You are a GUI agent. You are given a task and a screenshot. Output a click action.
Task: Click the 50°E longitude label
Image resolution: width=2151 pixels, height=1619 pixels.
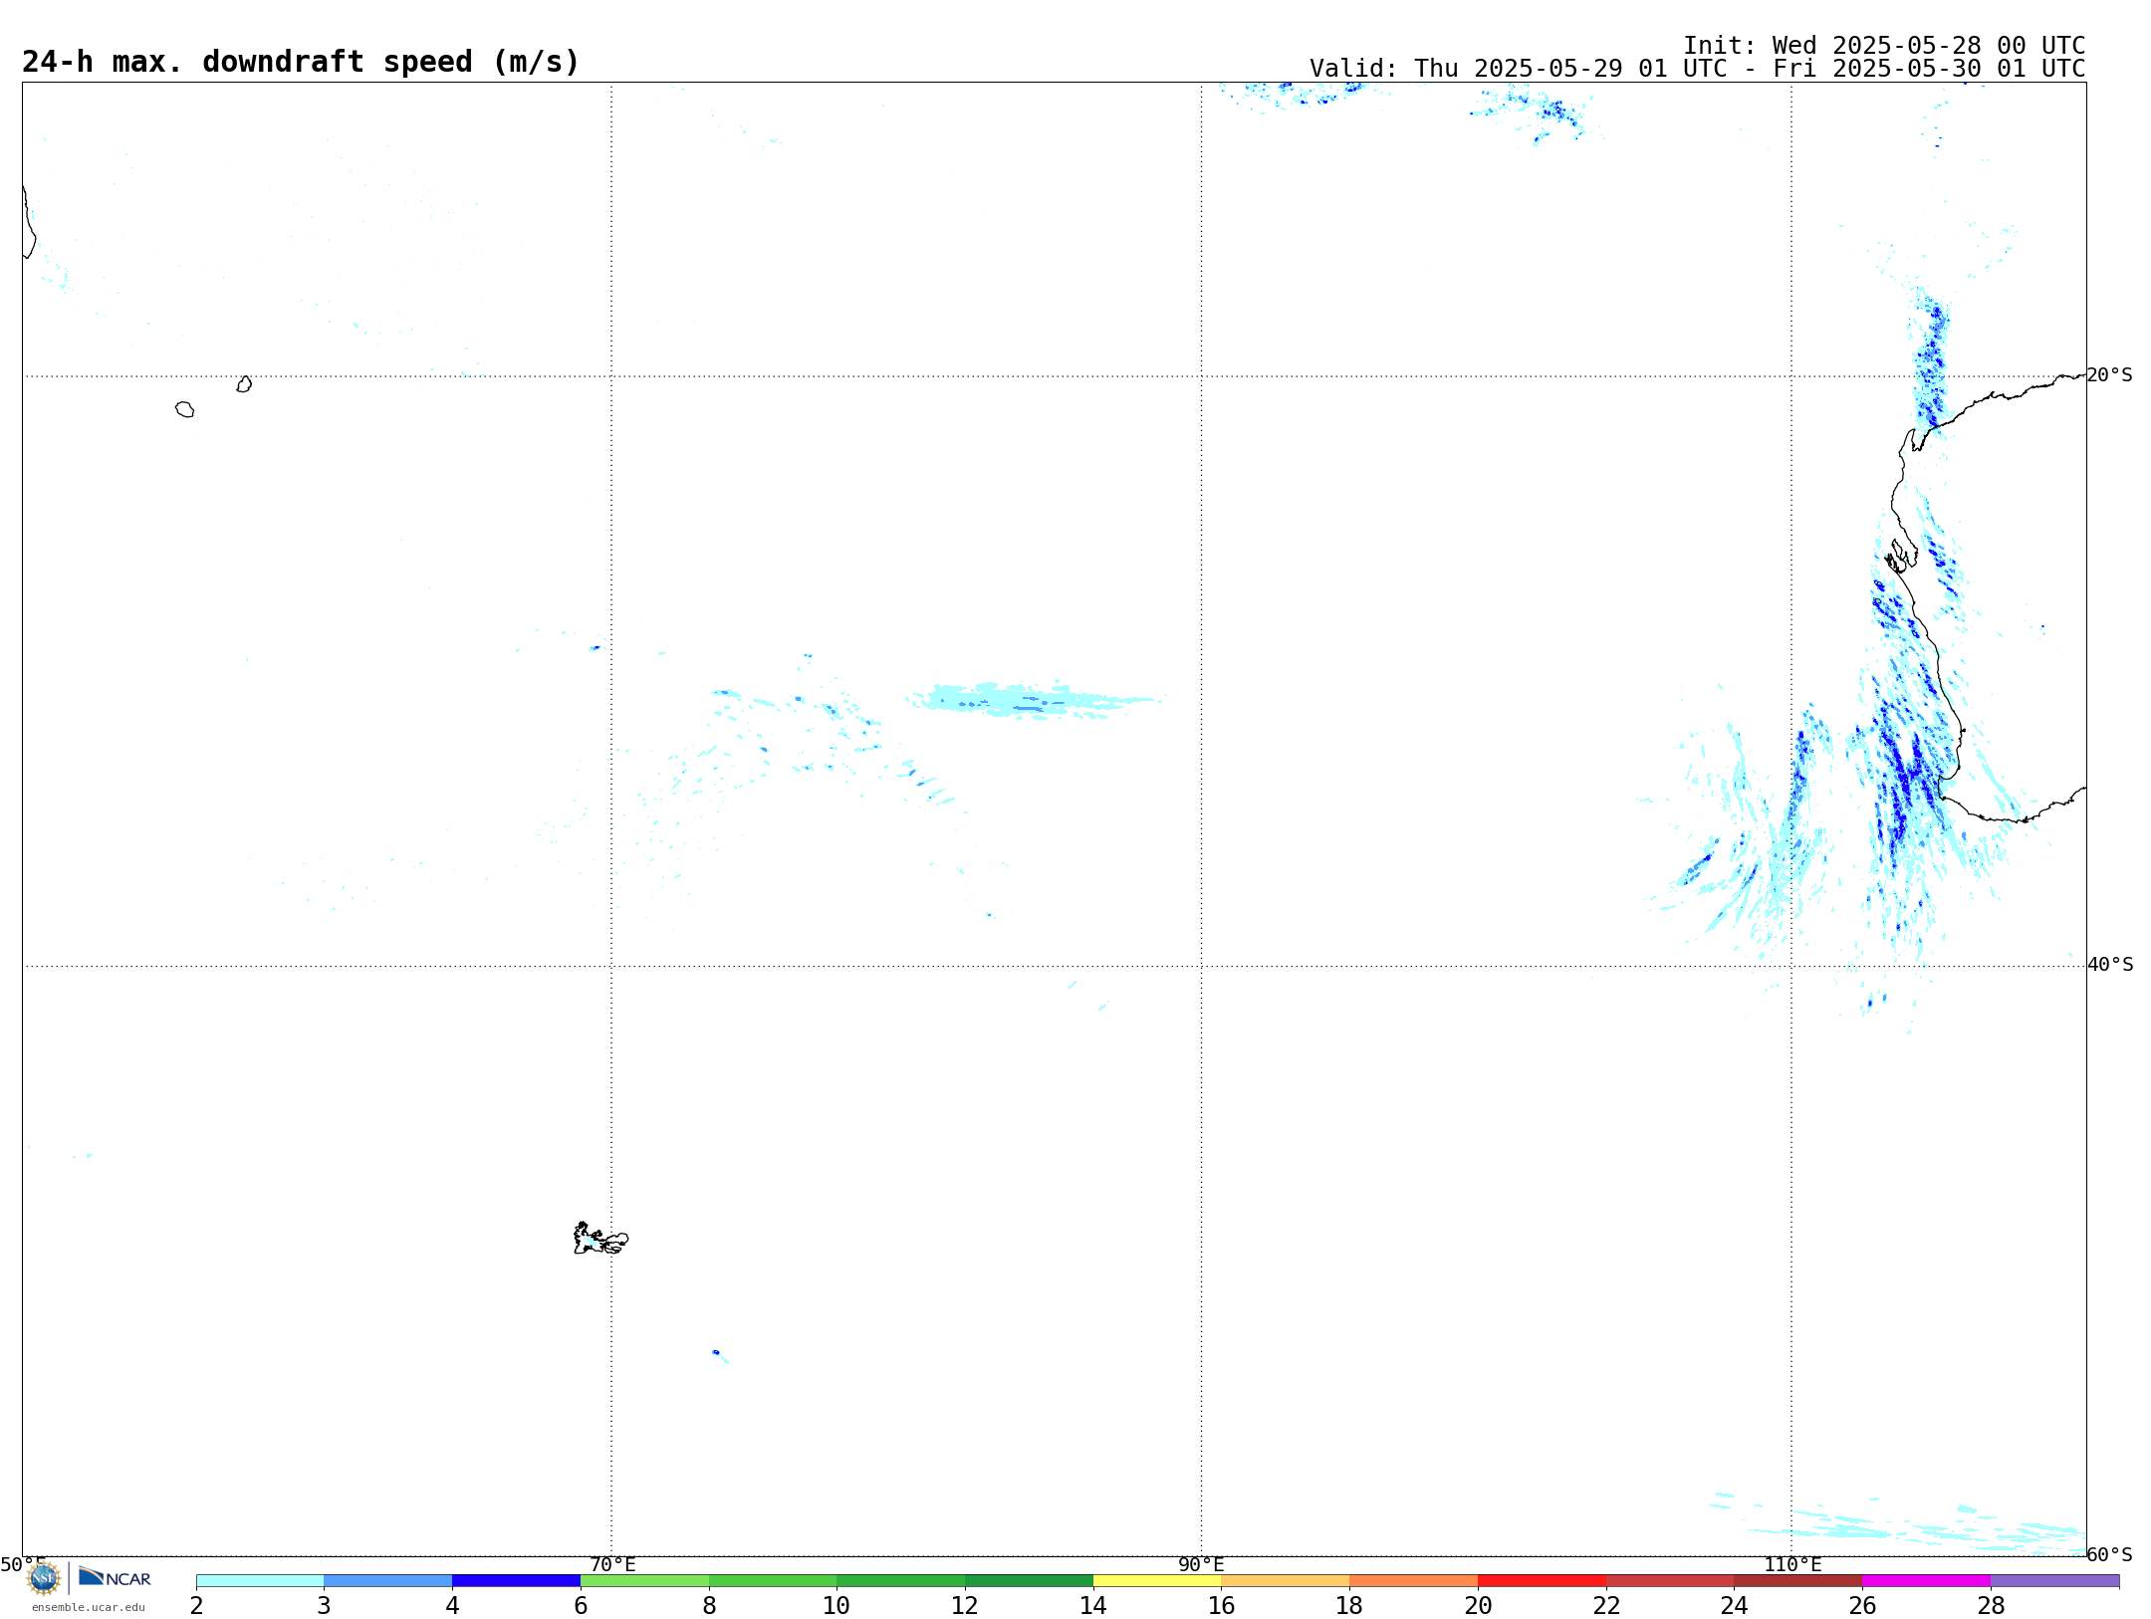point(23,1565)
